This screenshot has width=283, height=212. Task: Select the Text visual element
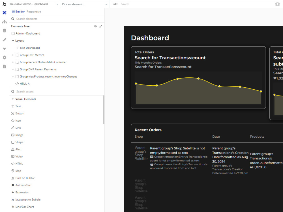pyautogui.click(x=16, y=106)
